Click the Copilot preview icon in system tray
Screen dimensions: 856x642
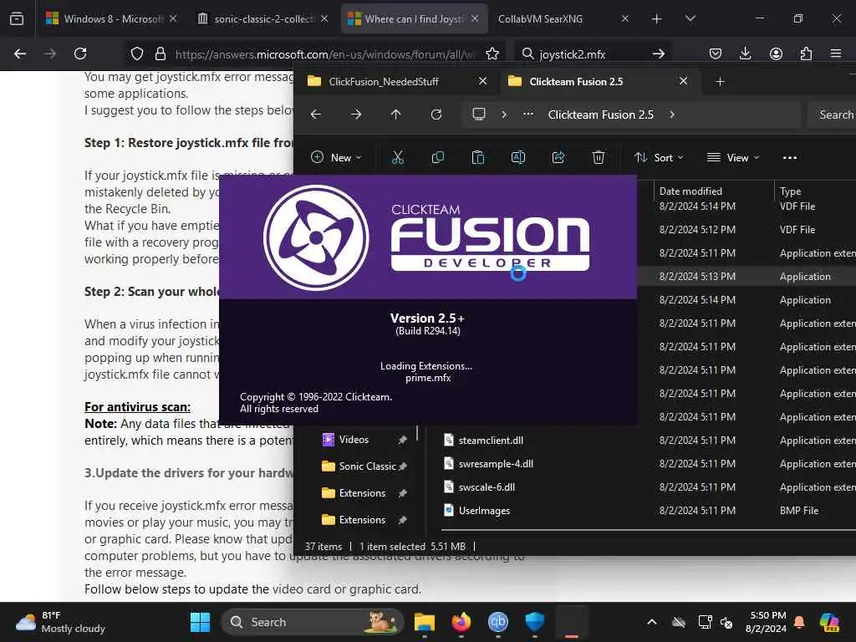[830, 622]
